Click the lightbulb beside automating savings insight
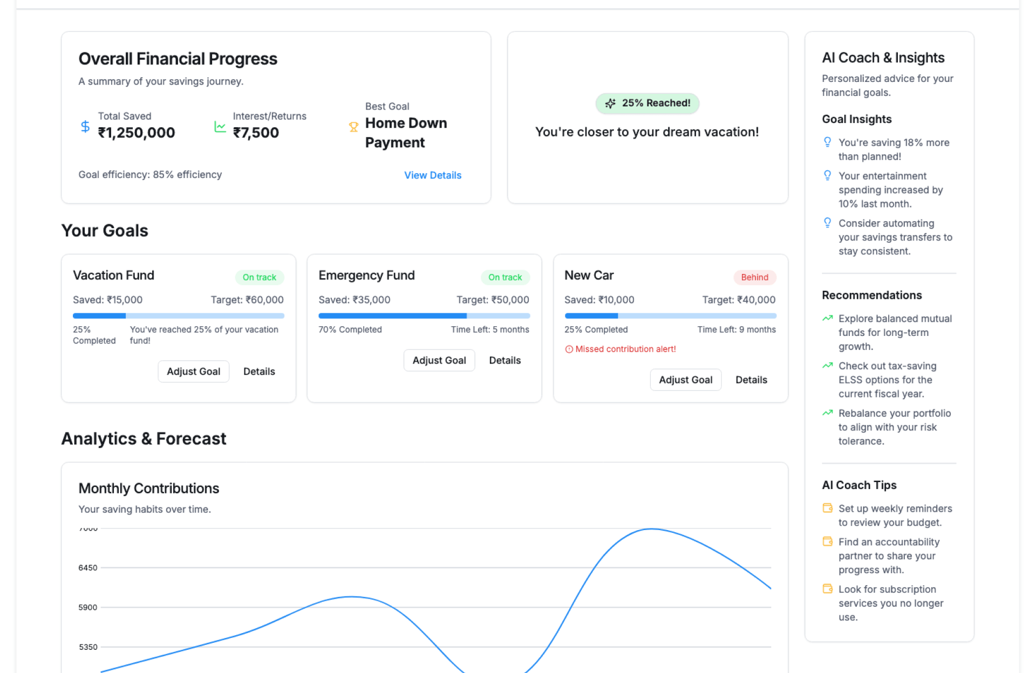 (x=827, y=223)
